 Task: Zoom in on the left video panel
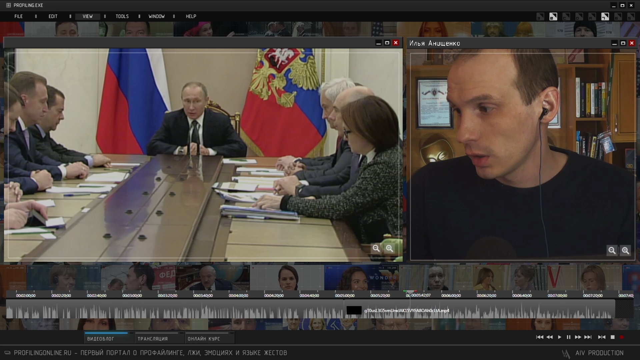point(389,248)
